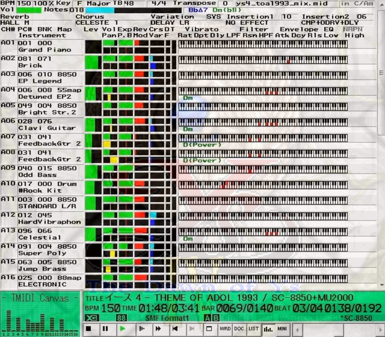Pause the MIDI playback
Image resolution: width=385 pixels, height=337 pixels.
click(105, 329)
